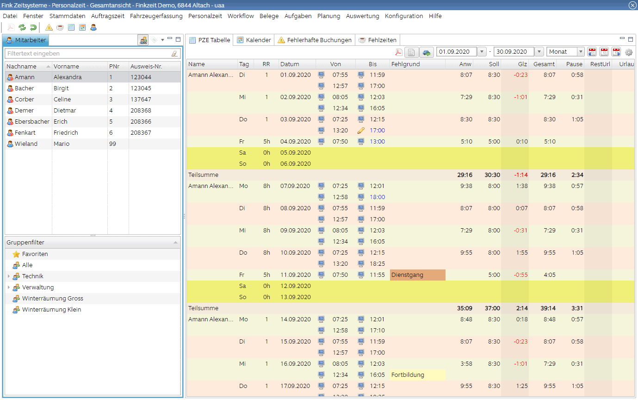The image size is (638, 400).
Task: Click the calendar grid toolbar icon
Action: (x=82, y=27)
